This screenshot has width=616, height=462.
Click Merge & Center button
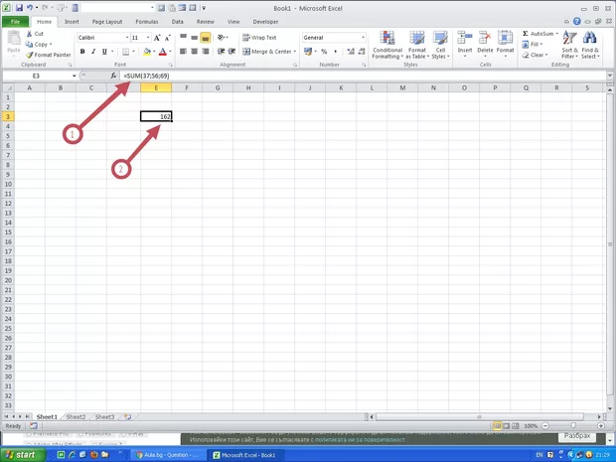coord(266,52)
